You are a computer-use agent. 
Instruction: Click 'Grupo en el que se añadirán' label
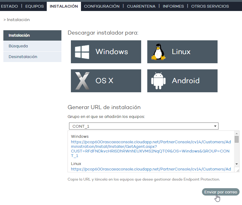point(106,116)
